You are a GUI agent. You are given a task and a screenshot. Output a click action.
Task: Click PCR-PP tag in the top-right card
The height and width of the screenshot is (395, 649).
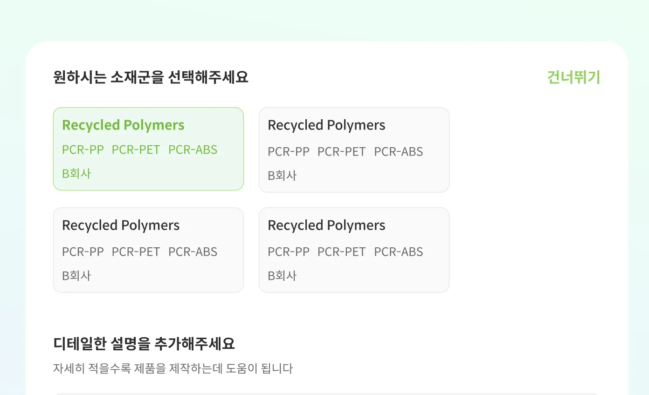[x=289, y=151]
